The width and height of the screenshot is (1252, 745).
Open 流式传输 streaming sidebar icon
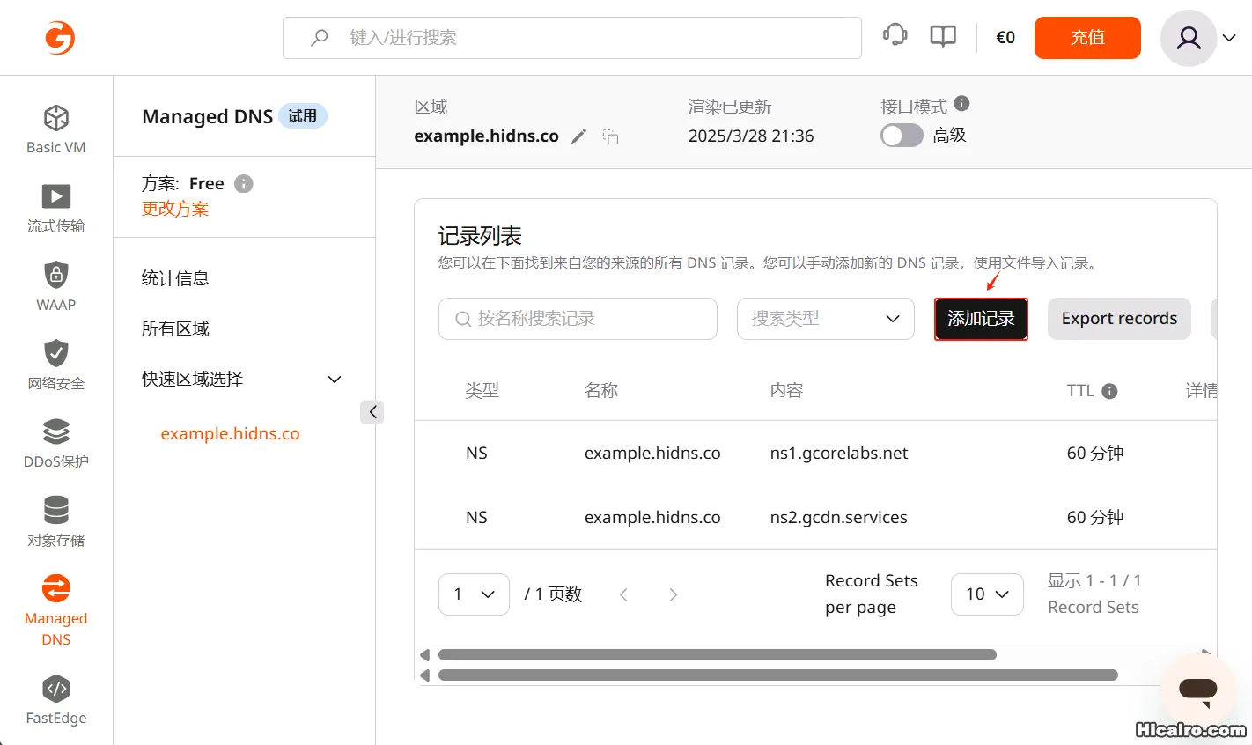pos(56,196)
